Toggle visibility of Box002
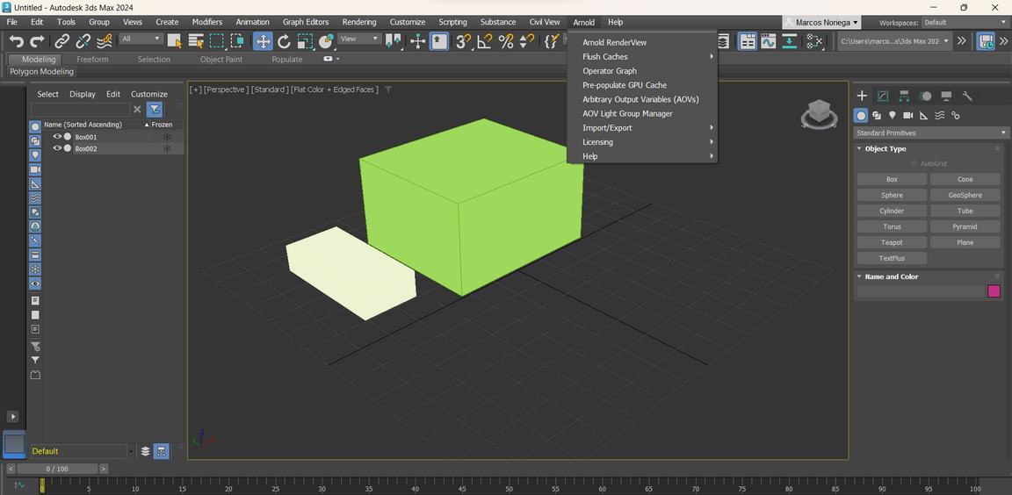The image size is (1012, 495). click(x=57, y=148)
